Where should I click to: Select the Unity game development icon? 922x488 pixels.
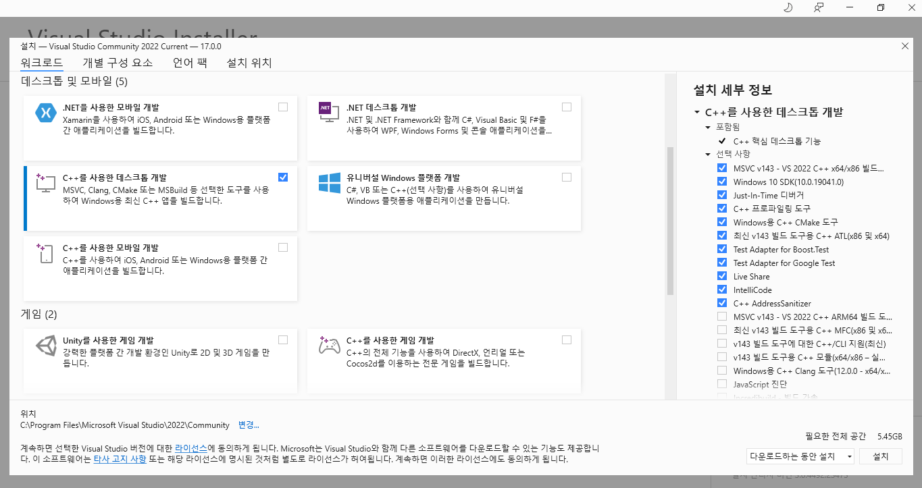pyautogui.click(x=45, y=346)
